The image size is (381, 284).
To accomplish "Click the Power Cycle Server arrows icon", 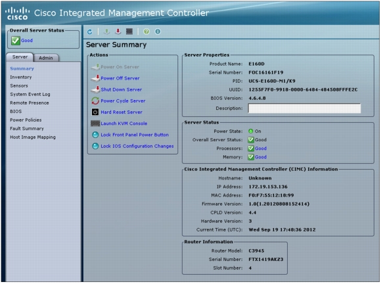I will 95,101.
